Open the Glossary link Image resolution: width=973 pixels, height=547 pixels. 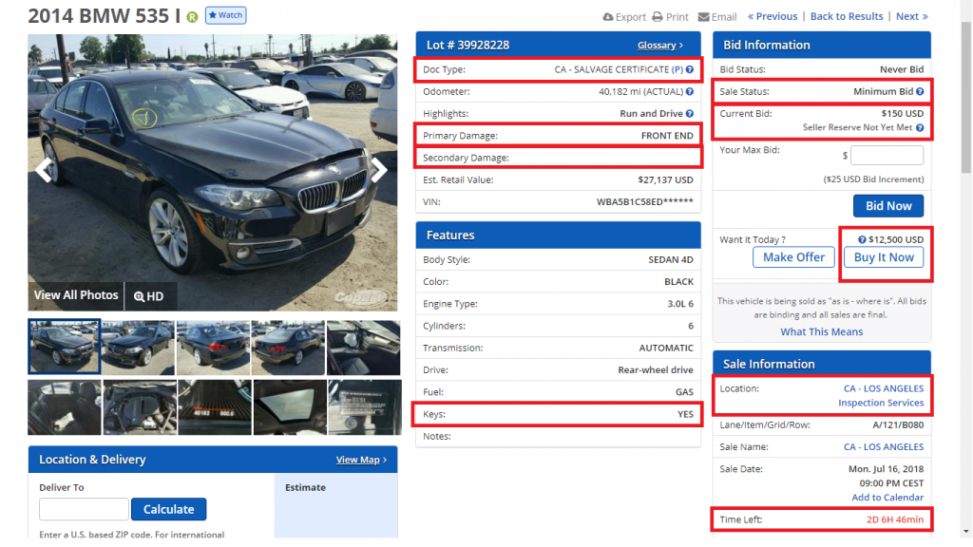point(659,46)
